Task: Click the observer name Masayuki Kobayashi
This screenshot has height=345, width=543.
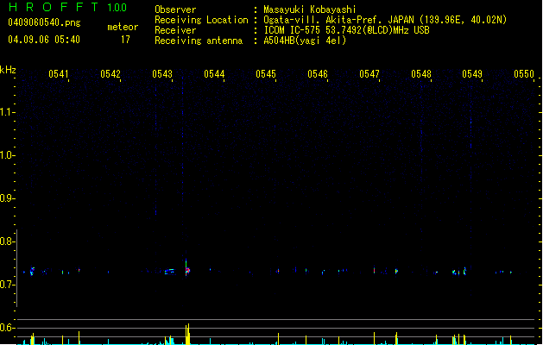Action: pos(310,9)
